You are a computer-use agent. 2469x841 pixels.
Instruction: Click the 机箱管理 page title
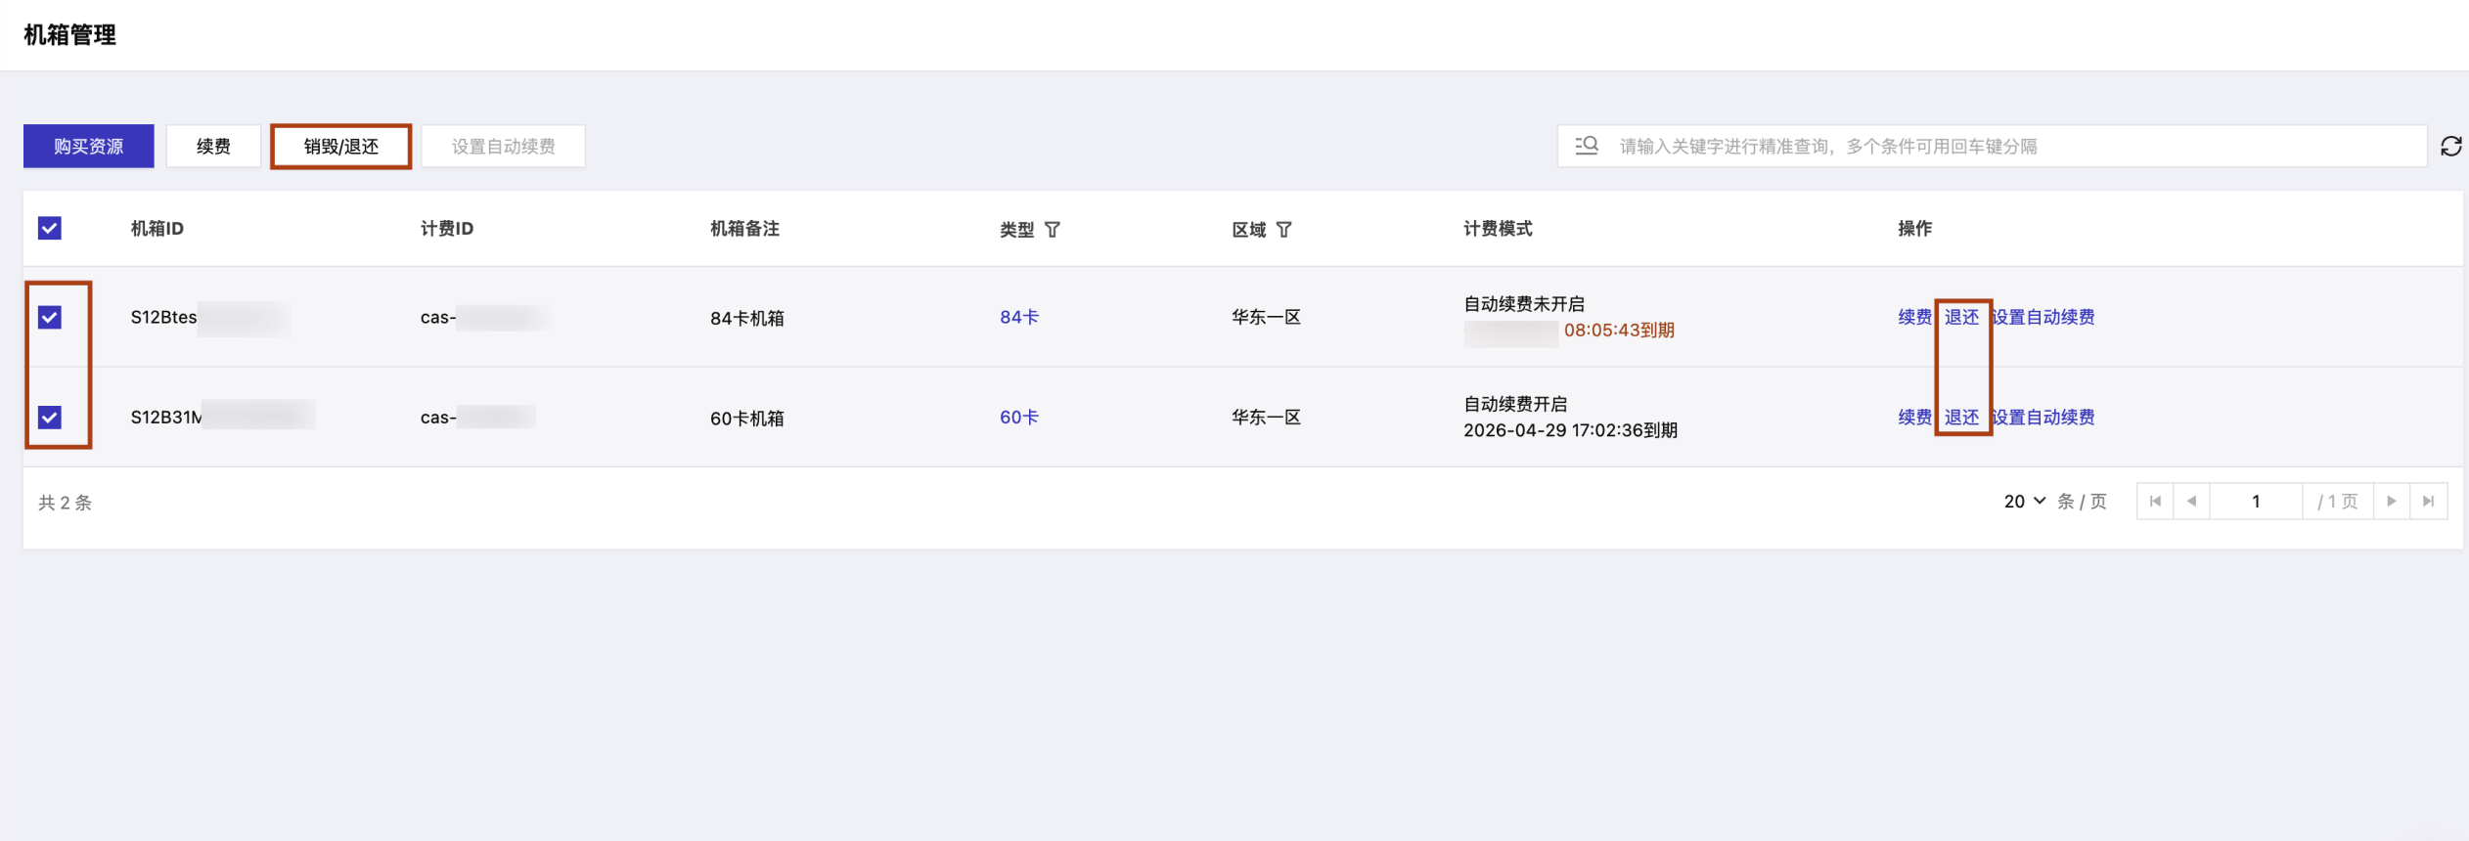pos(69,35)
